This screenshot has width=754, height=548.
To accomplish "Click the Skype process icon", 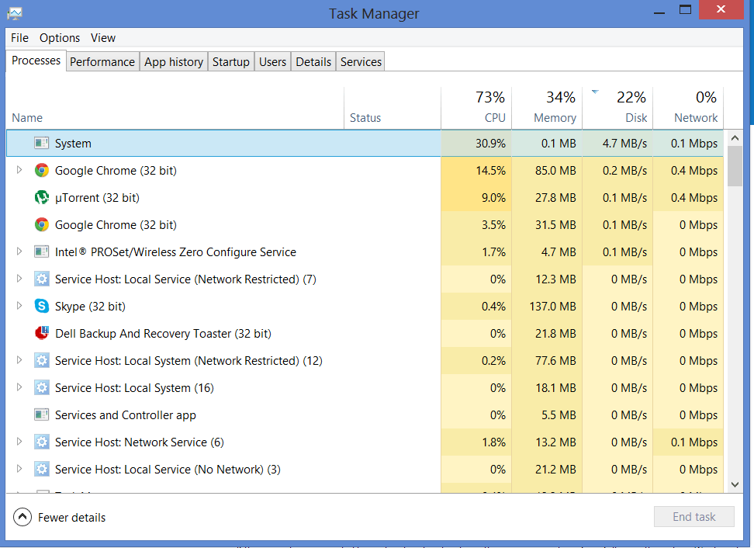I will click(42, 306).
